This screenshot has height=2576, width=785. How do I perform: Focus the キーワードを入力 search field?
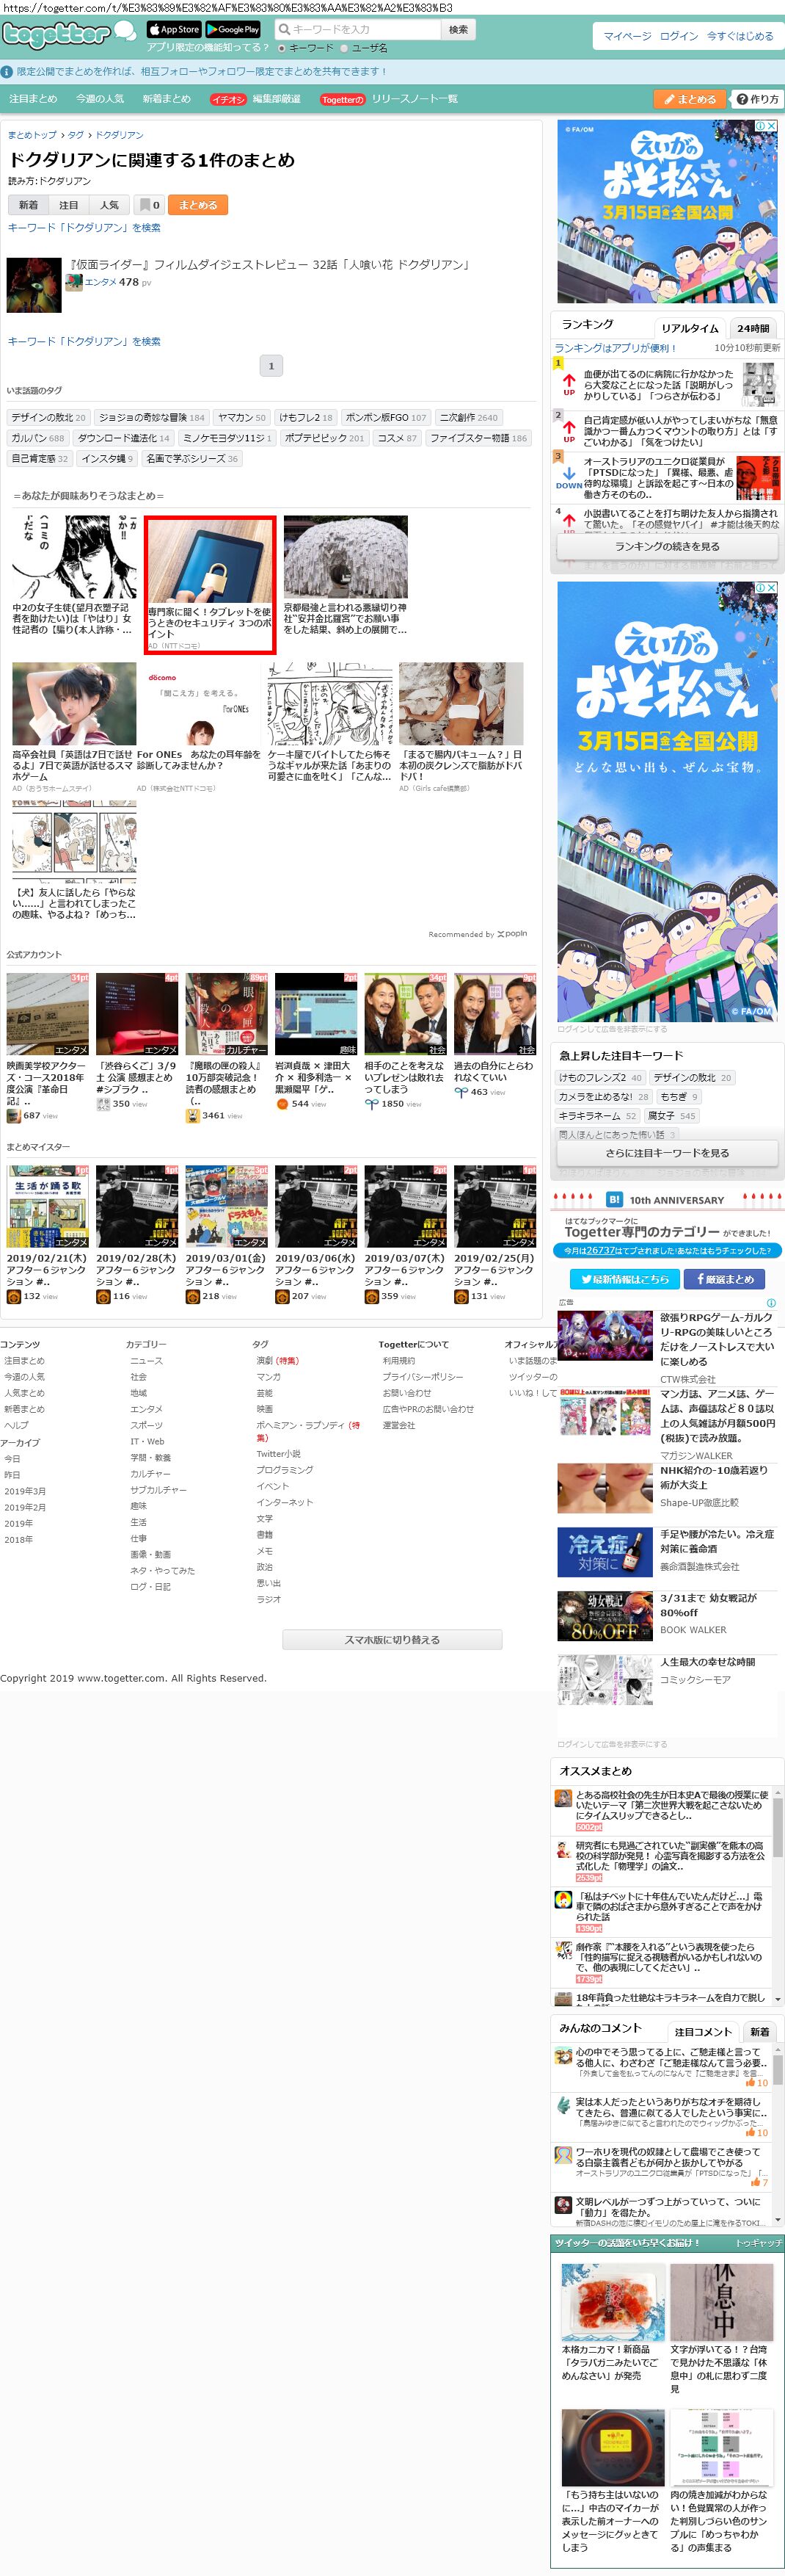click(357, 30)
